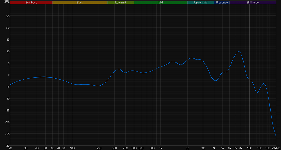The height and width of the screenshot is (150, 281).
Task: Click the 4k frequency label
Action: (x=214, y=148)
